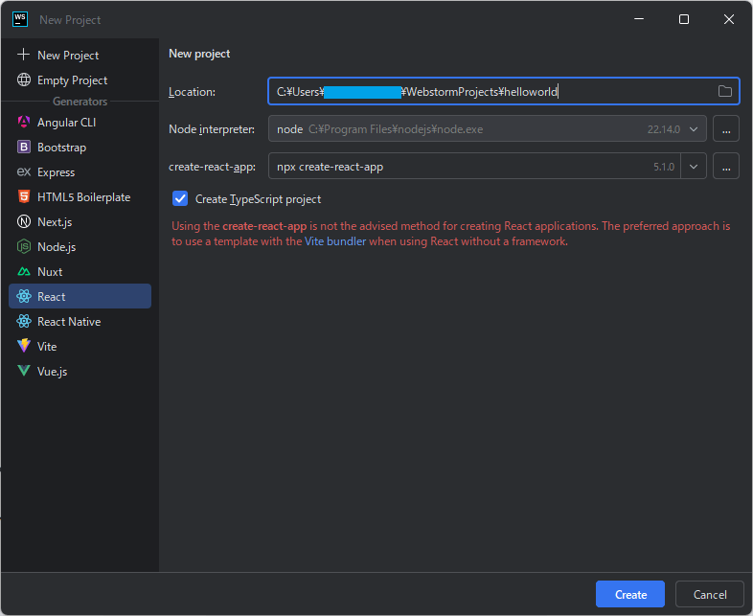
Task: Select Bootstrap generator
Action: (80, 148)
